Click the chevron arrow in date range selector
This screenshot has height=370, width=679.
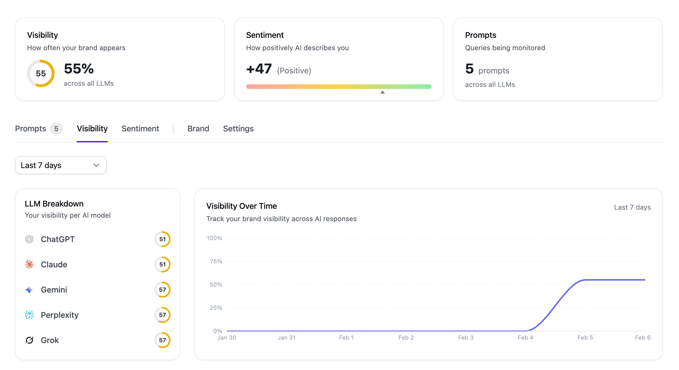coord(96,165)
